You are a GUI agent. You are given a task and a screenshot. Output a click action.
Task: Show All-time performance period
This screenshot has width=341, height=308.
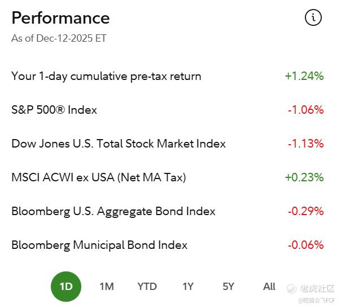269,287
